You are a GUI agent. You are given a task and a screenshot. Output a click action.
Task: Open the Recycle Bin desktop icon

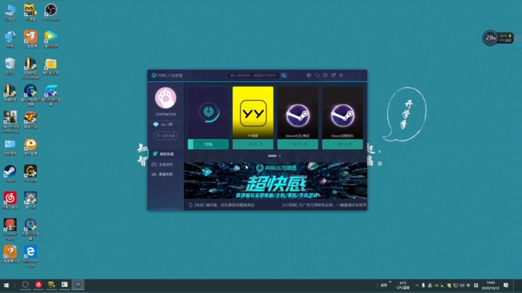(10, 66)
